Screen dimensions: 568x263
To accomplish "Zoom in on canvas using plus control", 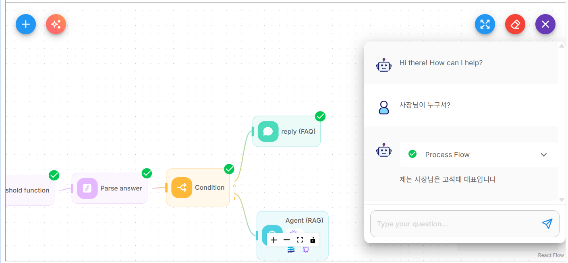I will click(274, 240).
